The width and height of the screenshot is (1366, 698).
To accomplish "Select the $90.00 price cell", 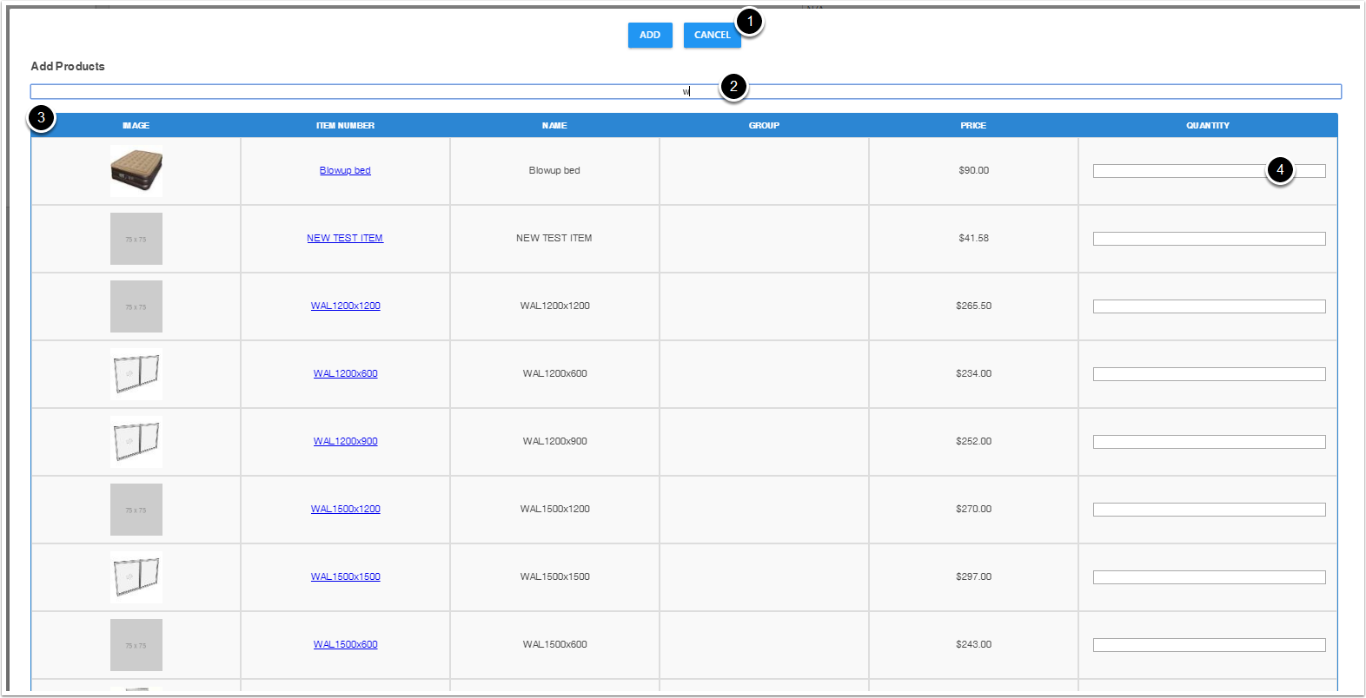I will pos(973,170).
